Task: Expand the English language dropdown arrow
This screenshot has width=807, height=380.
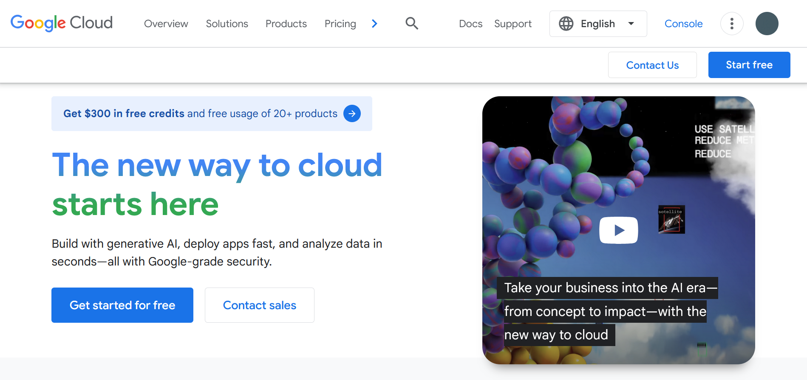Action: tap(631, 24)
